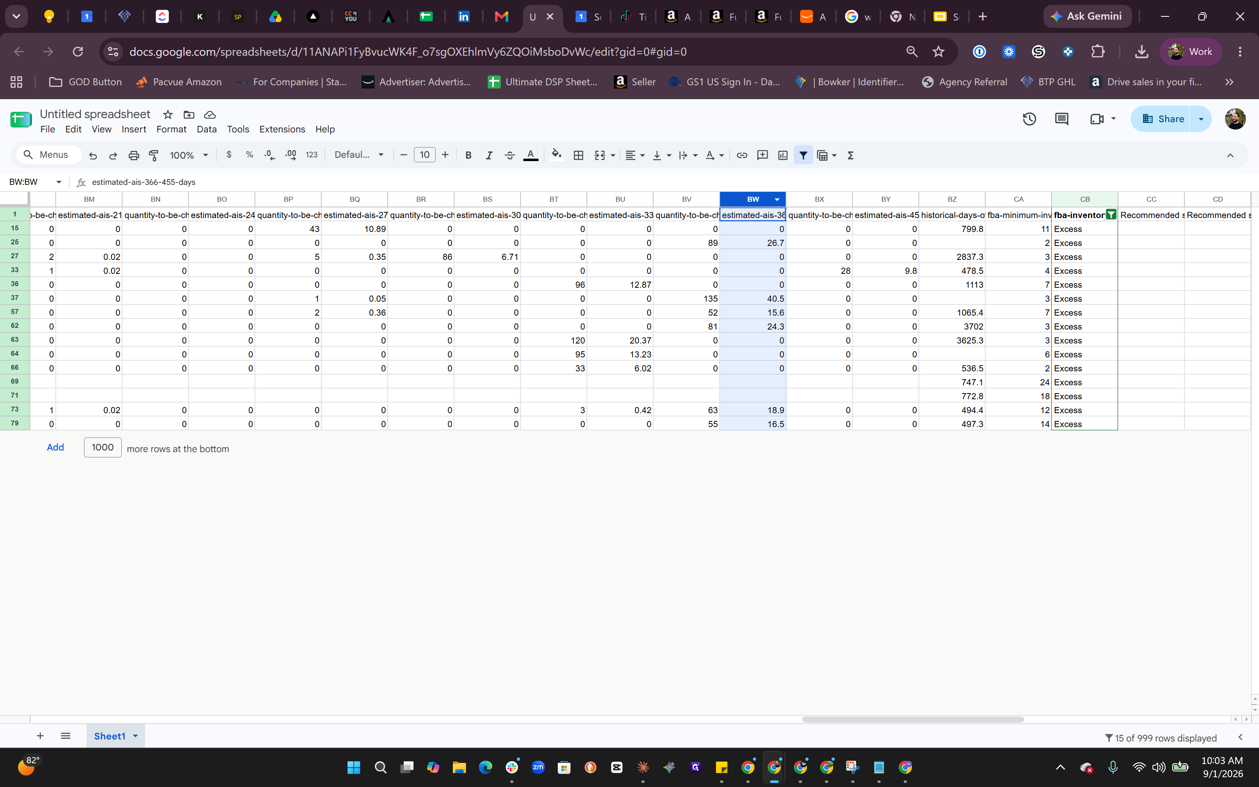Viewport: 1259px width, 787px height.
Task: Click the rows-to-add number field
Action: tap(102, 448)
